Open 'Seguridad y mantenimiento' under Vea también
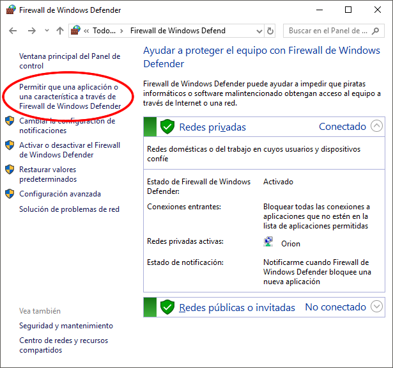This screenshot has height=368, width=393. (66, 326)
